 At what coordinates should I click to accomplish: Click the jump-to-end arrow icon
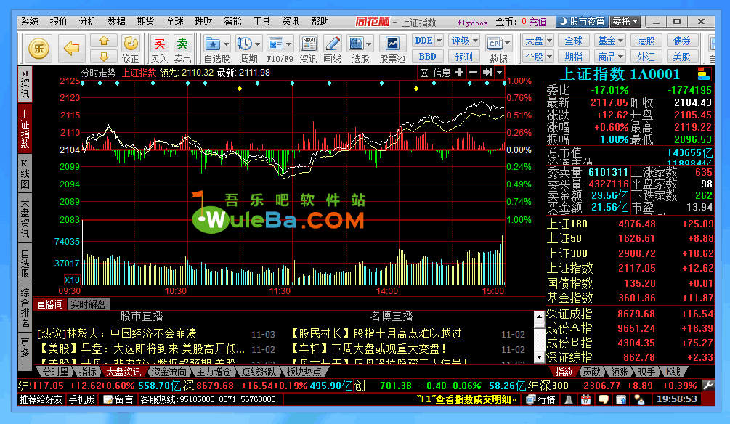[x=487, y=73]
